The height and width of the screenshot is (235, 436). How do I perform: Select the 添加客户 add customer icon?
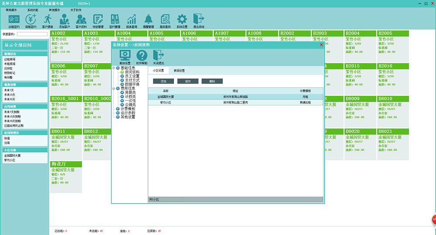(x=65, y=20)
